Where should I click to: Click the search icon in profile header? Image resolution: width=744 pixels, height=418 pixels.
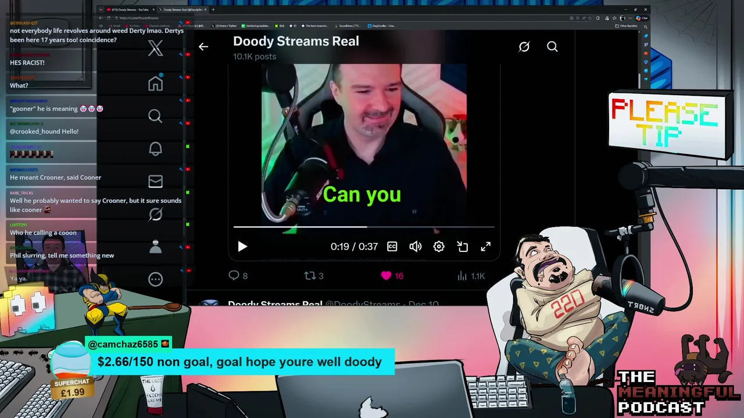552,46
